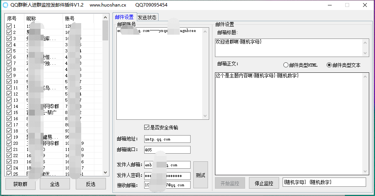Click the 停止监控 button
Screen dimensions: 375x196
click(x=264, y=183)
